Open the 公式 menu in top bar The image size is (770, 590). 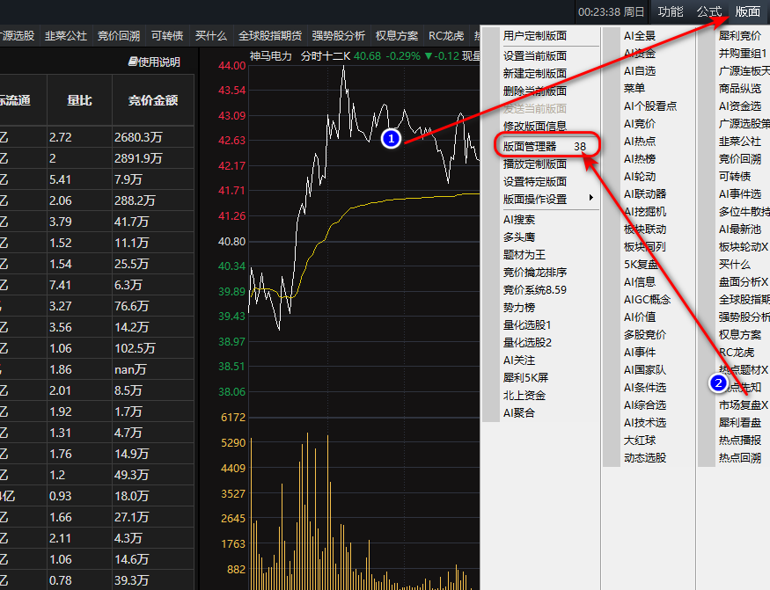click(x=708, y=11)
